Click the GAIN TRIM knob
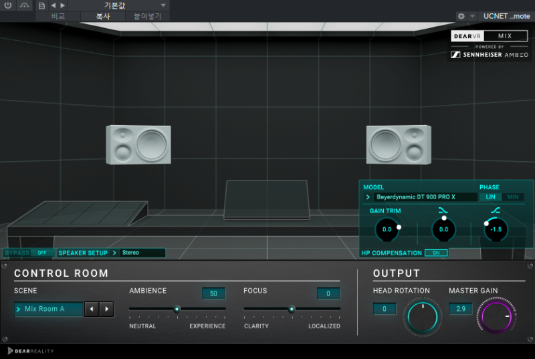Viewport: 535px width, 359px height. (x=387, y=229)
